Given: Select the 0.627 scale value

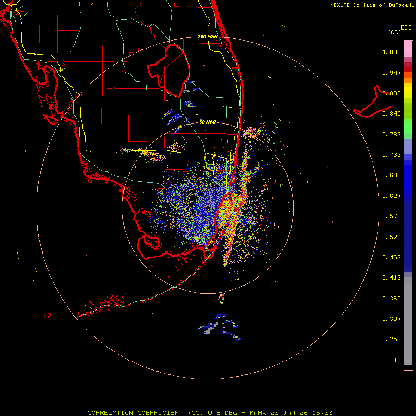Looking at the screenshot, I should click(392, 196).
